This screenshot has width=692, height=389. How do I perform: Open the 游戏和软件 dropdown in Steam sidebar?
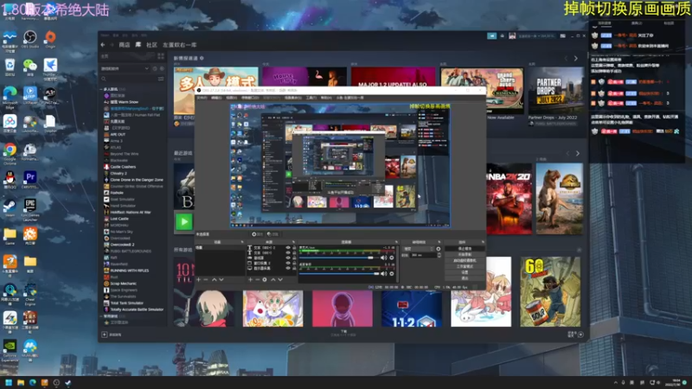(125, 68)
